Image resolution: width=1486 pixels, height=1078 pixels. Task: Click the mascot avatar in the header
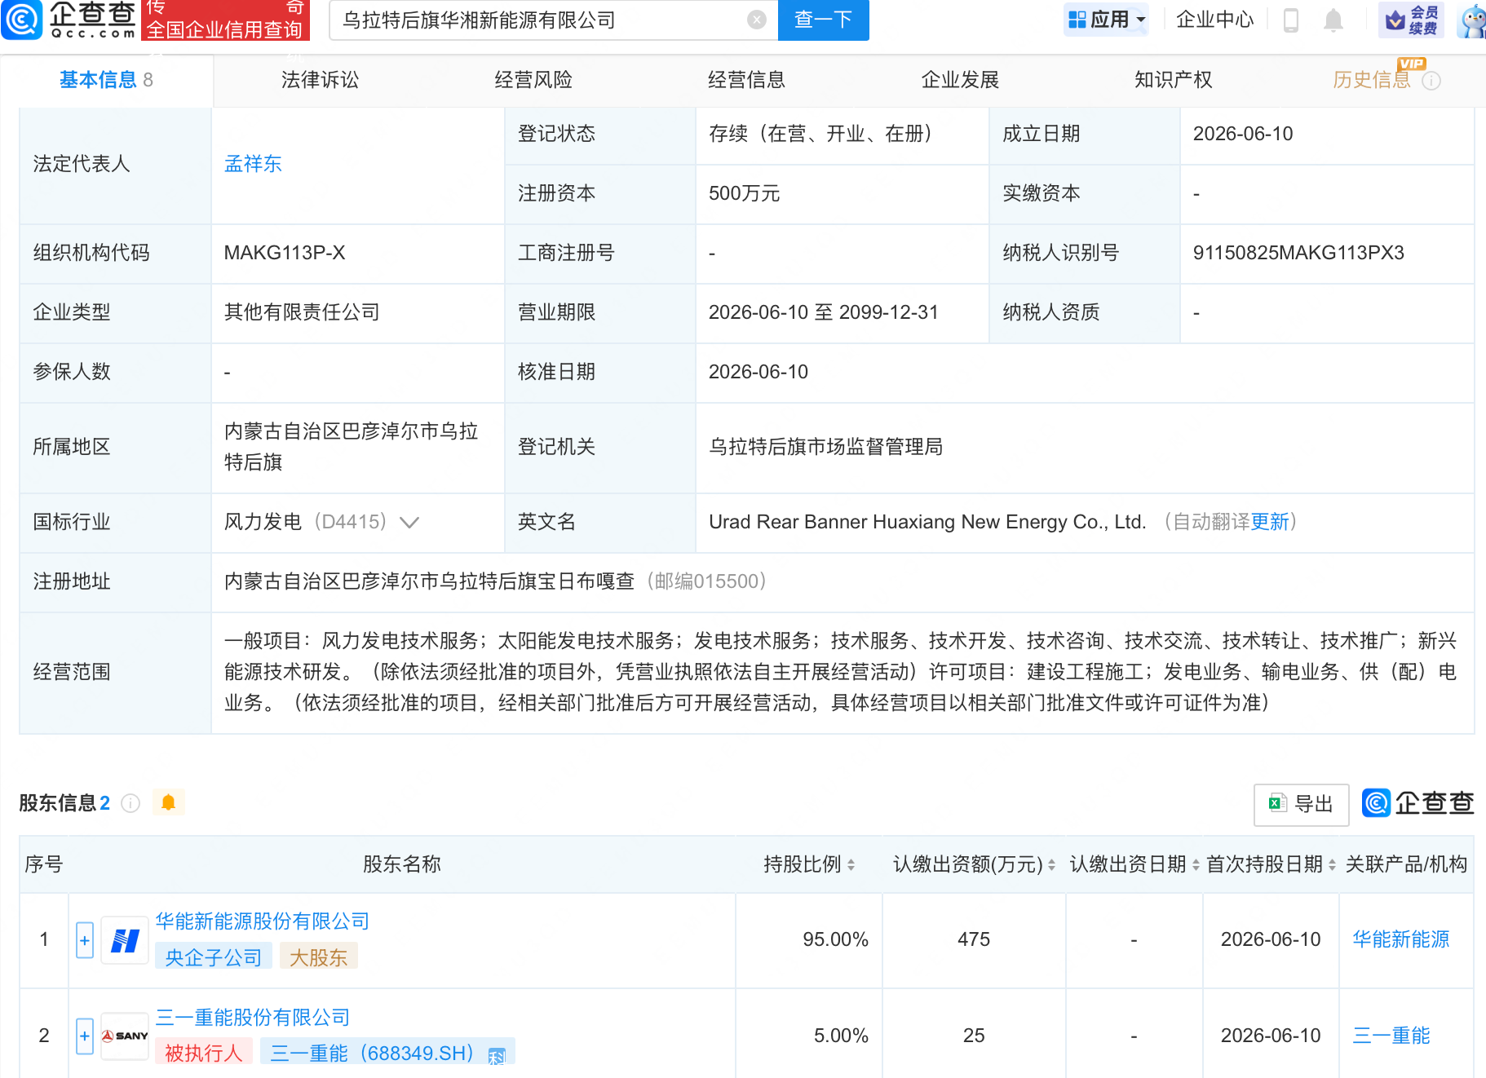1473,20
